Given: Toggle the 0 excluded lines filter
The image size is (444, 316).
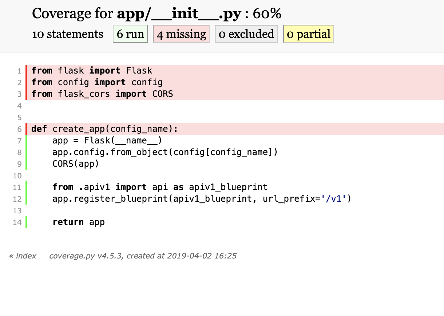Looking at the screenshot, I should (246, 34).
